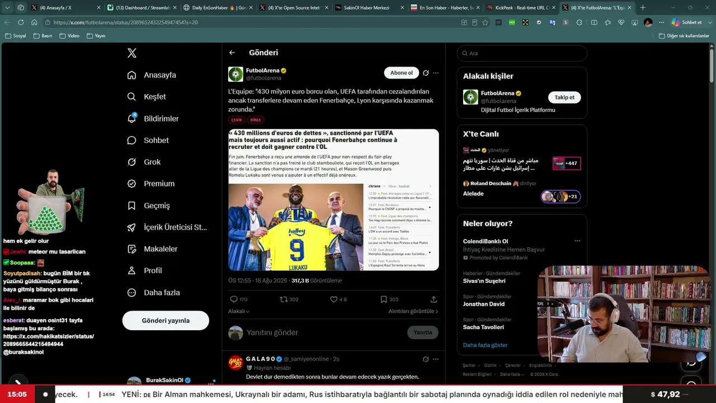
Task: Open more options on GALA90's reply
Action: coord(436,359)
